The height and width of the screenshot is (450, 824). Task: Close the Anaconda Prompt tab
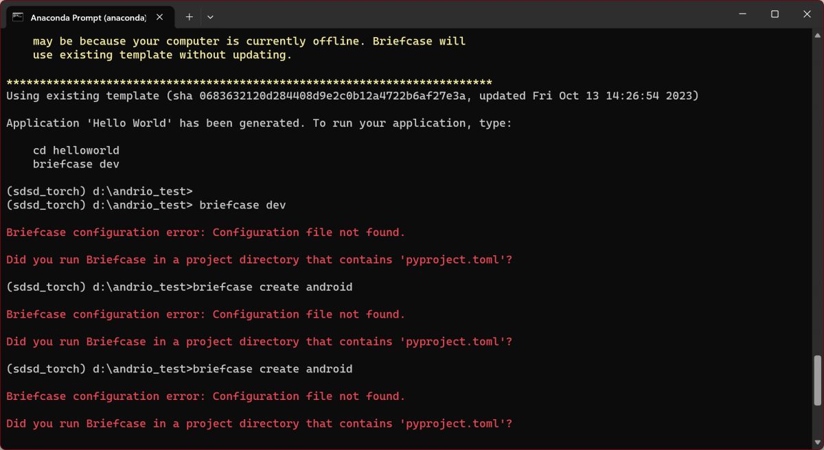(159, 16)
